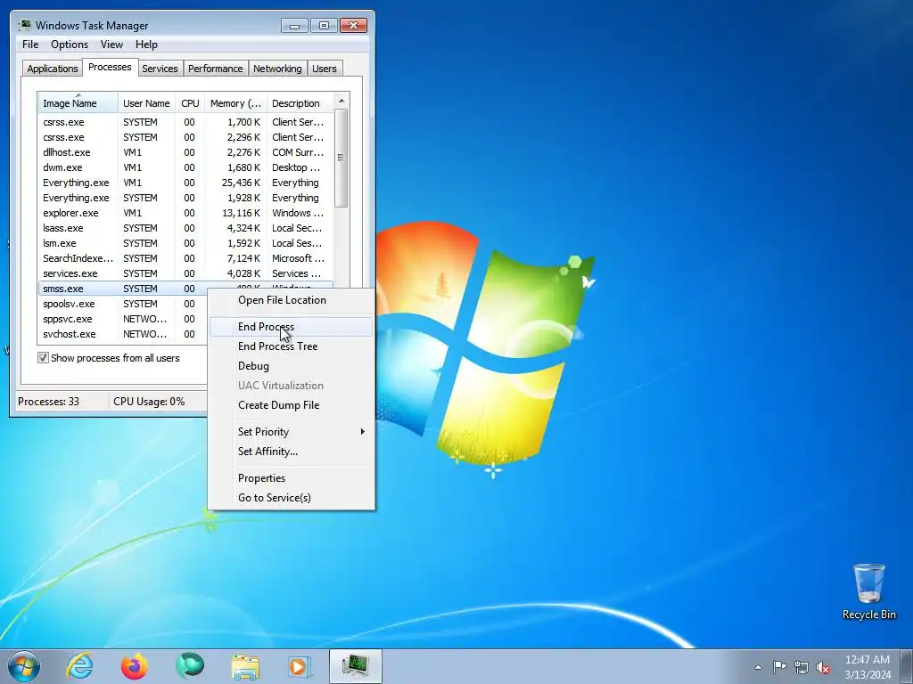Select the Processes tab
The height and width of the screenshot is (684, 913).
[110, 67]
